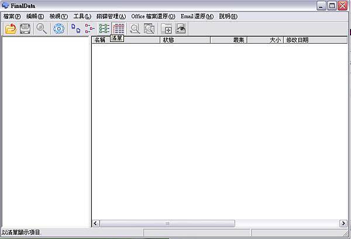Sort by the 修改日期 column header

(x=315, y=40)
